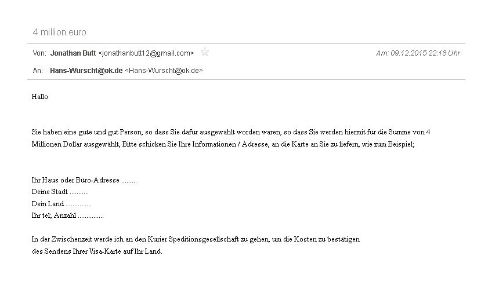Click the 'Deine Stadt' line
The image size is (499, 285).
[x=60, y=192]
